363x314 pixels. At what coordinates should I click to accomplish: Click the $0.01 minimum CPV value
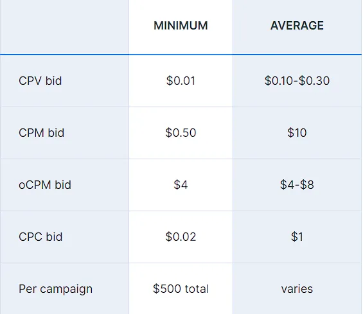coord(181,81)
